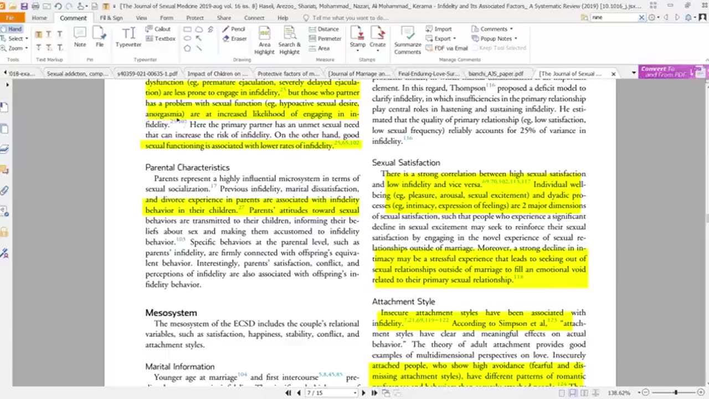Expand the Export comments dropdown
Viewport: 709px width, 399px height.
[454, 39]
